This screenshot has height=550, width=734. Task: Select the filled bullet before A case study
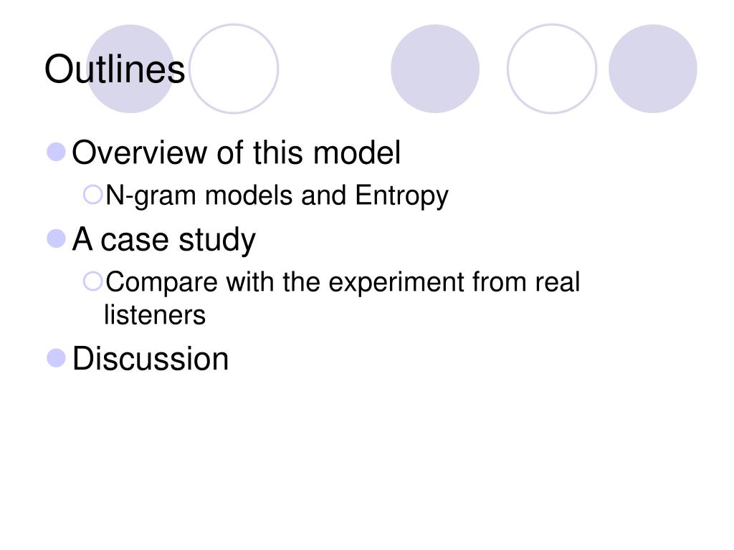point(56,238)
